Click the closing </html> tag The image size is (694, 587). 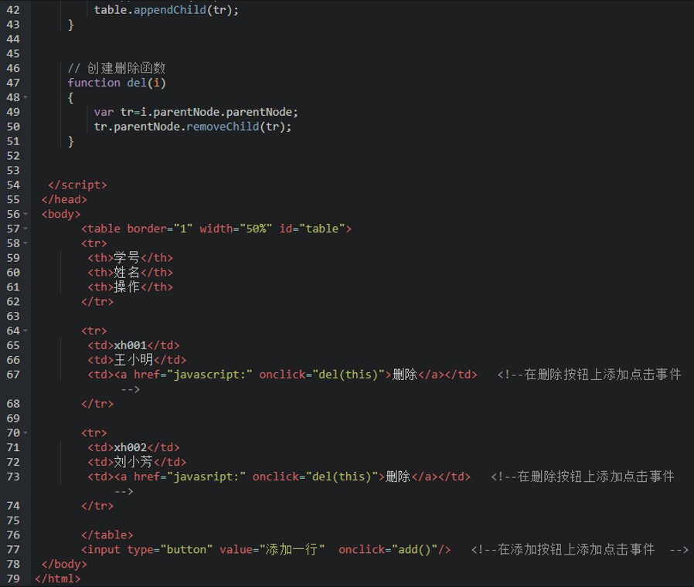tap(58, 579)
